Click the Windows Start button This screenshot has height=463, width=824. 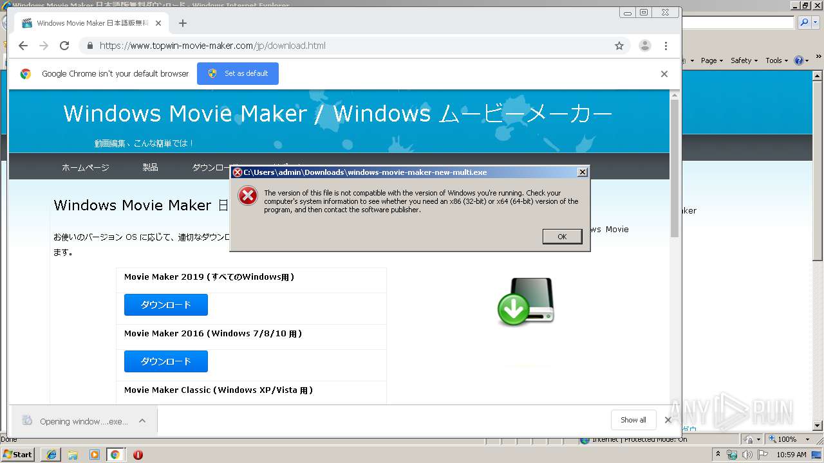pyautogui.click(x=17, y=455)
